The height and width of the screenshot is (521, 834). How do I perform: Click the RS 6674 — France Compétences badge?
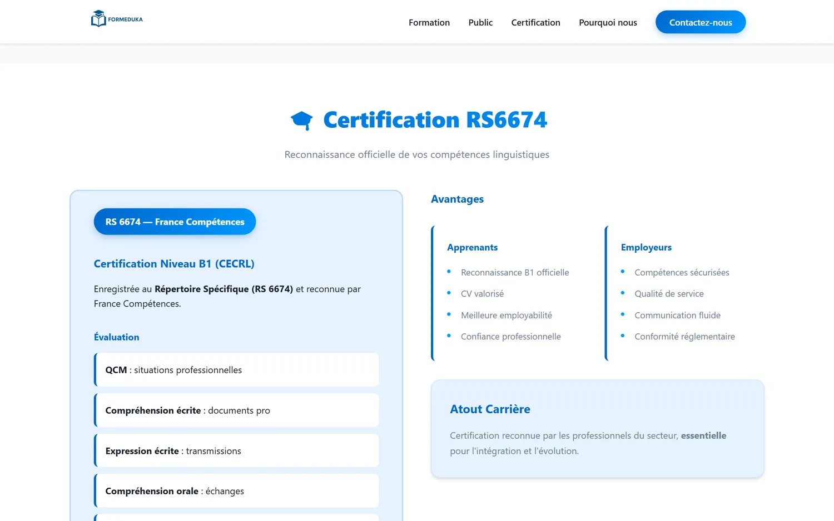[x=175, y=222]
